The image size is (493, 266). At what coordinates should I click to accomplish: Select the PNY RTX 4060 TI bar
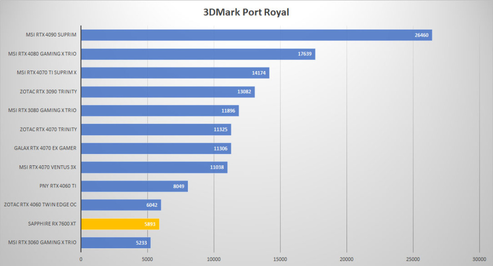[135, 186]
